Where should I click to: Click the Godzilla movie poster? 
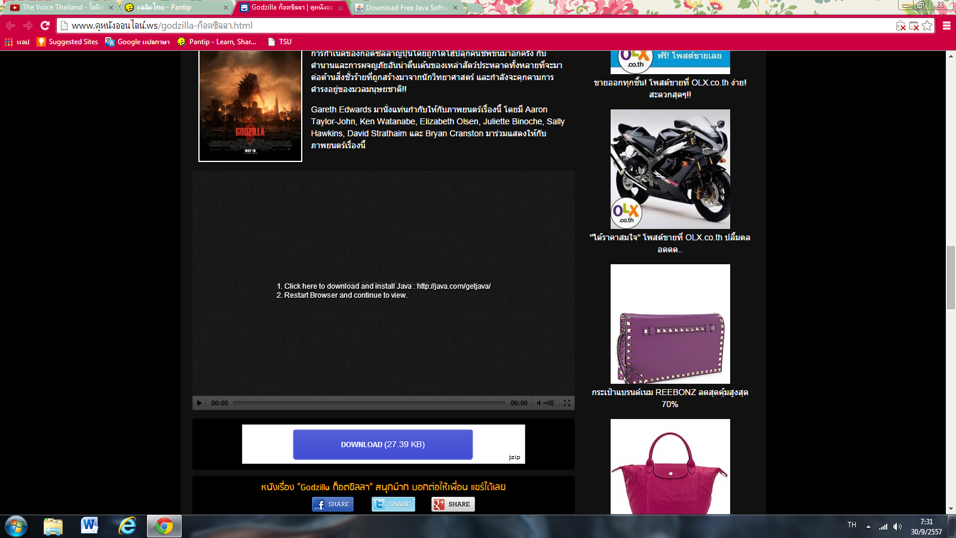250,106
